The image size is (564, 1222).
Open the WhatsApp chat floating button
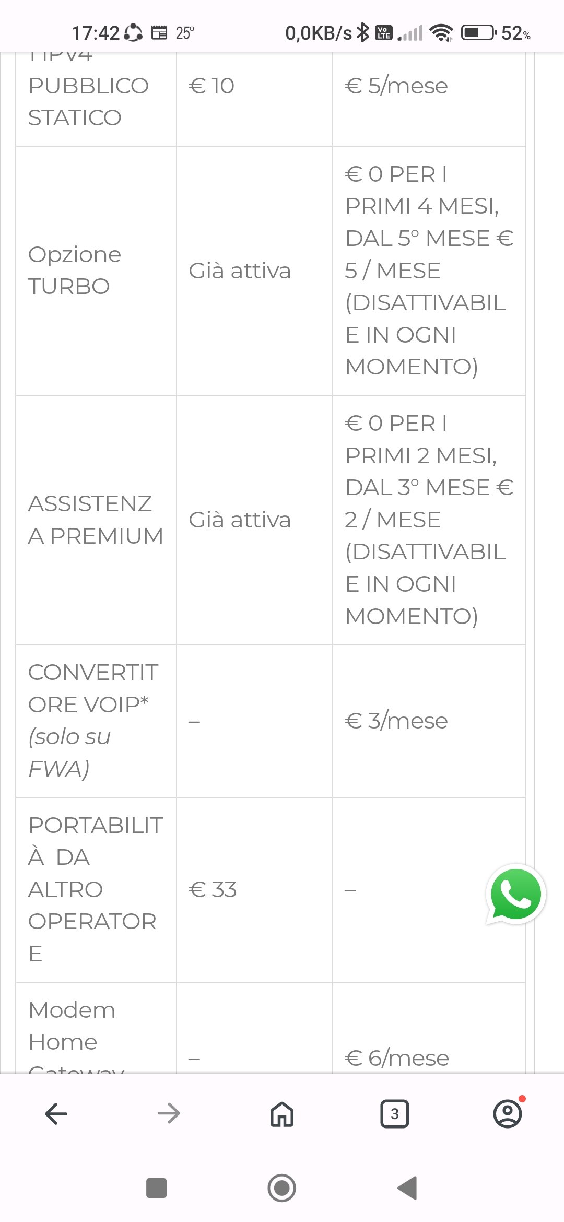tap(516, 894)
